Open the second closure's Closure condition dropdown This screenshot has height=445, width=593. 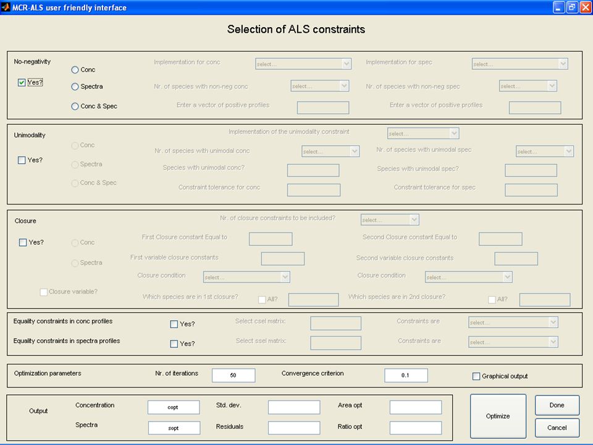point(469,277)
